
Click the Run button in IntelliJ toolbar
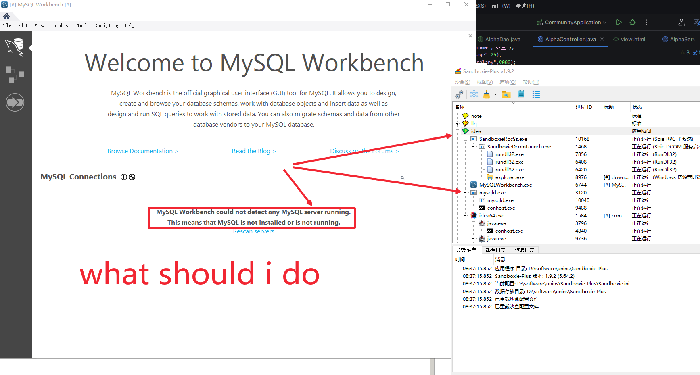pyautogui.click(x=619, y=22)
